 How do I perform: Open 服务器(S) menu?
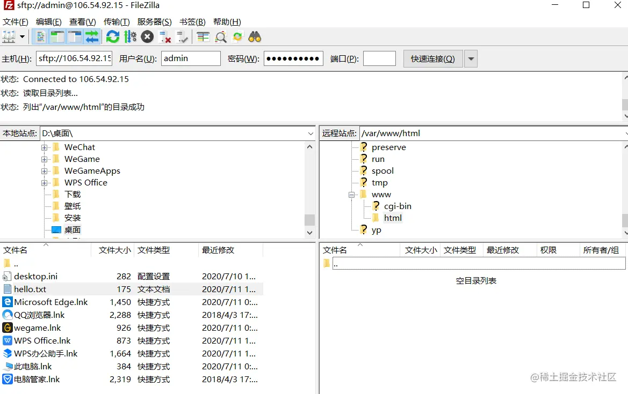coord(154,21)
